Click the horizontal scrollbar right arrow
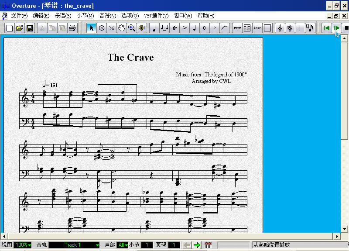This screenshot has width=349, height=251. tap(337, 236)
